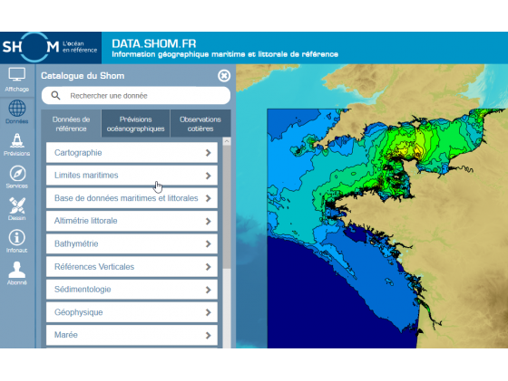Open the Cartographie category
The width and height of the screenshot is (508, 381).
coord(132,153)
